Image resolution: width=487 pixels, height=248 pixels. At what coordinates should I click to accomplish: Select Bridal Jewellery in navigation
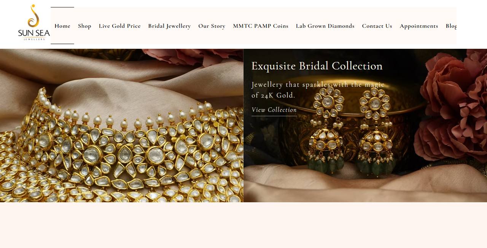(169, 26)
